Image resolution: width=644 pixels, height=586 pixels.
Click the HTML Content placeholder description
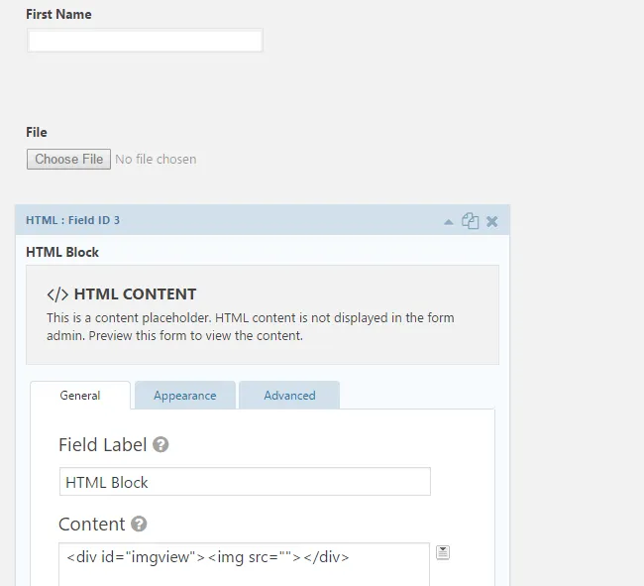click(x=251, y=326)
